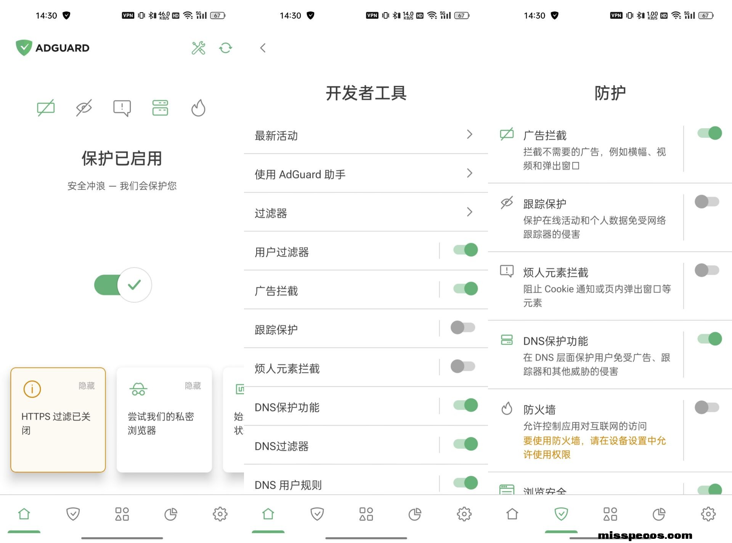
Task: Hide the HTTPS 过滤已关闭 card
Action: coord(87,386)
